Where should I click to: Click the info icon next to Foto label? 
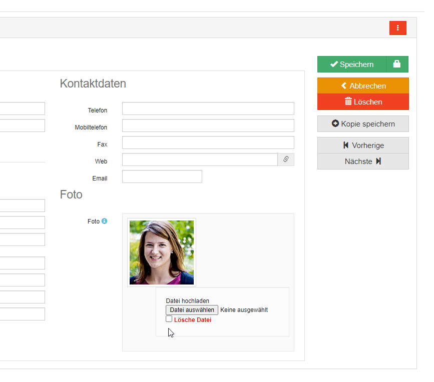tap(104, 221)
